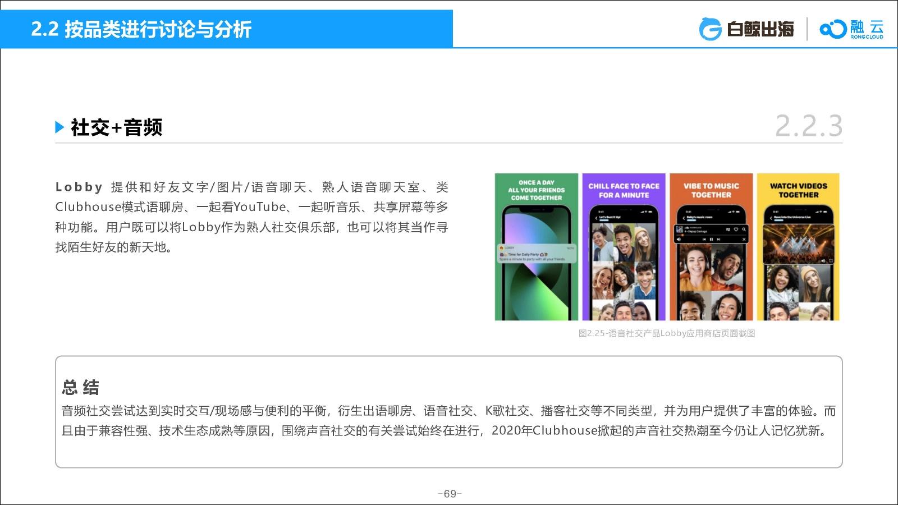Open the yellow "Watch videos together" screenshot
The width and height of the screenshot is (898, 505).
(798, 247)
